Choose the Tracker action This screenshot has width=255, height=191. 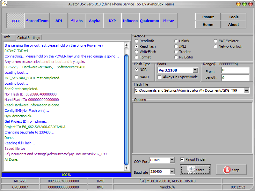pos(182,52)
